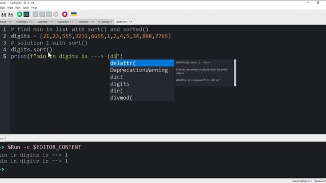Open the Run menu
The image size is (326, 183).
18,8
